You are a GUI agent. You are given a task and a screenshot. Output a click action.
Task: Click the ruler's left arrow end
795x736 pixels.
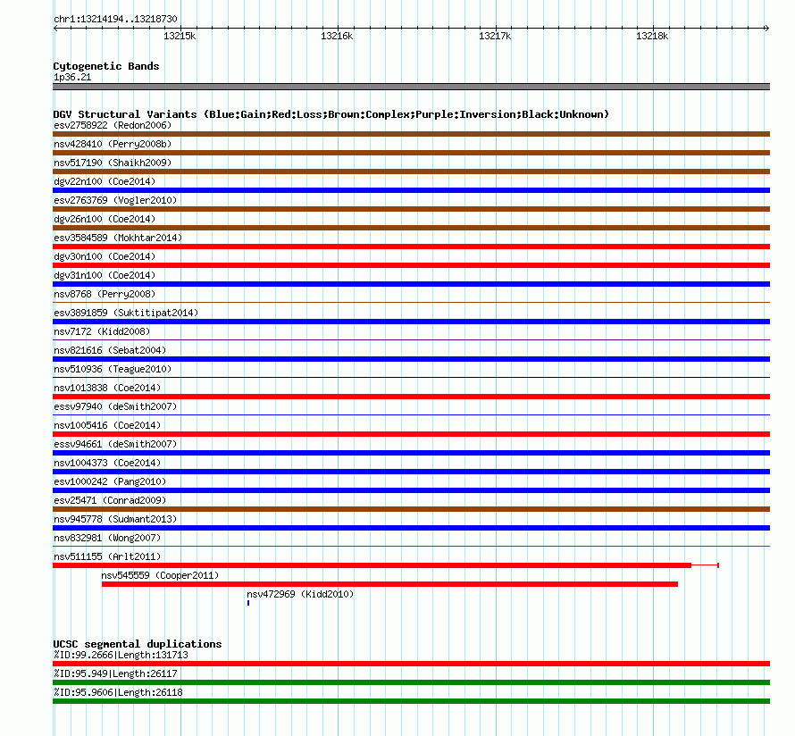(x=55, y=28)
